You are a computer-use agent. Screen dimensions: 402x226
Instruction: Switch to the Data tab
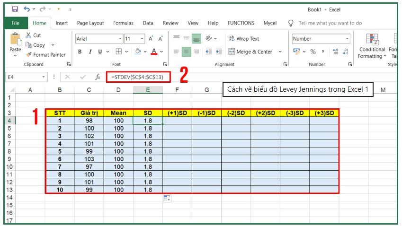pyautogui.click(x=148, y=23)
